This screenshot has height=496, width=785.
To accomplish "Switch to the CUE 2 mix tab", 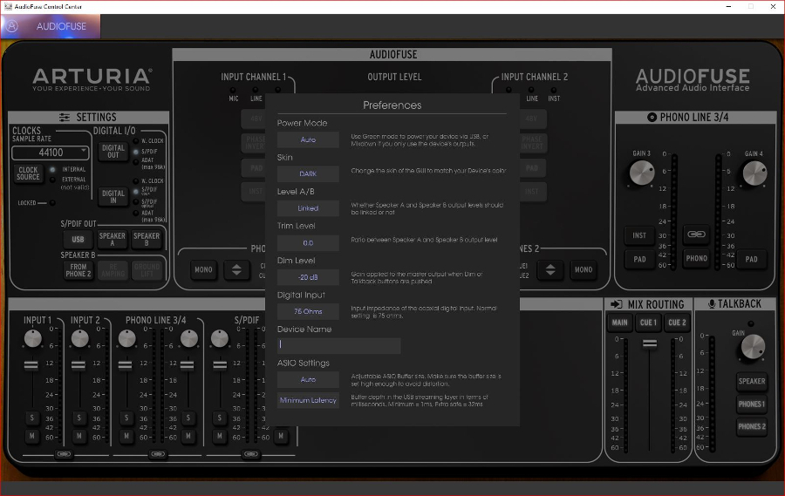I will point(677,323).
